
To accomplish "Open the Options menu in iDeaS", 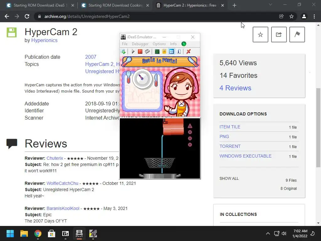I will coord(159,44).
